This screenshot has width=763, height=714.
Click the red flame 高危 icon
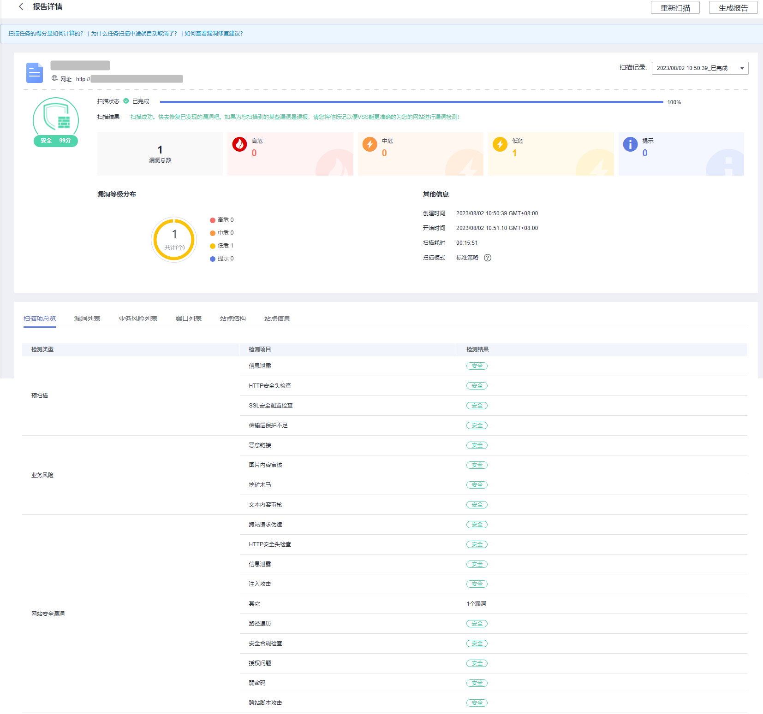click(x=239, y=144)
